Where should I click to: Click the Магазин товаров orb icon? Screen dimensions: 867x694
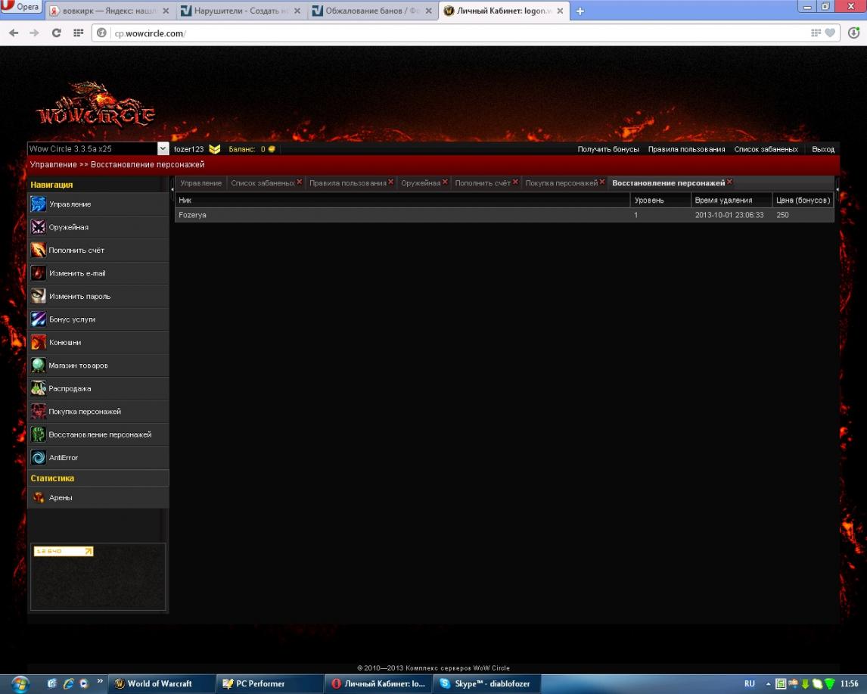[x=38, y=366]
